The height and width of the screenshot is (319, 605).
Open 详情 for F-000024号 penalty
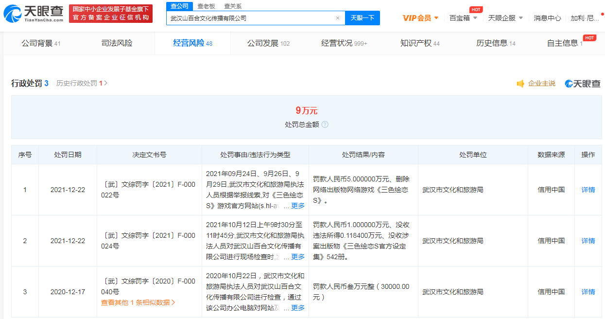pos(588,241)
